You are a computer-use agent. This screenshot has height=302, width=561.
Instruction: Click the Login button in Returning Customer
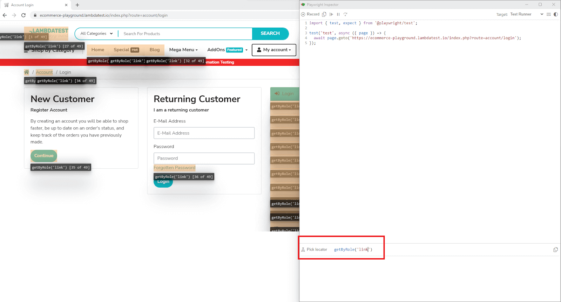pos(163,182)
